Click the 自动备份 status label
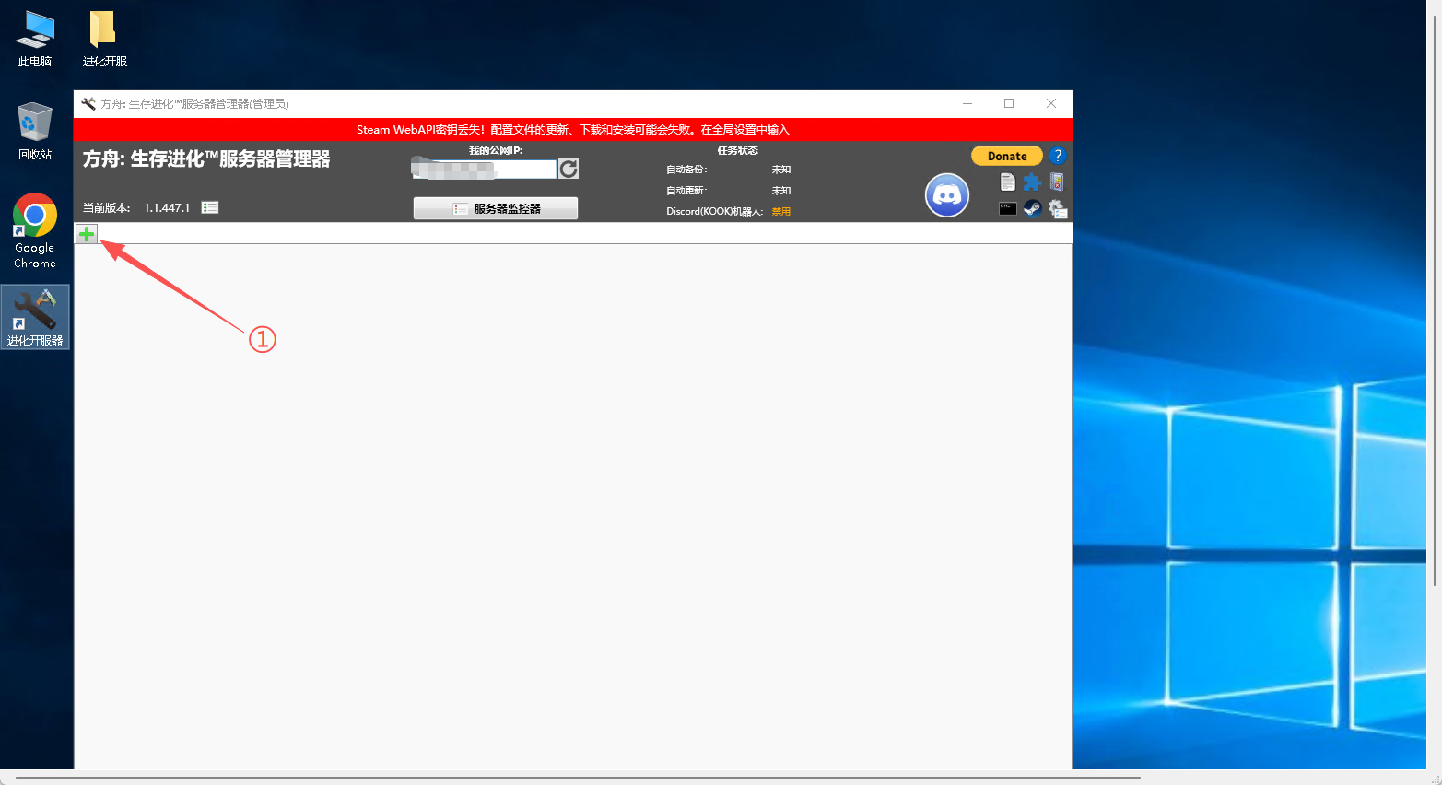The width and height of the screenshot is (1442, 785). pos(687,170)
